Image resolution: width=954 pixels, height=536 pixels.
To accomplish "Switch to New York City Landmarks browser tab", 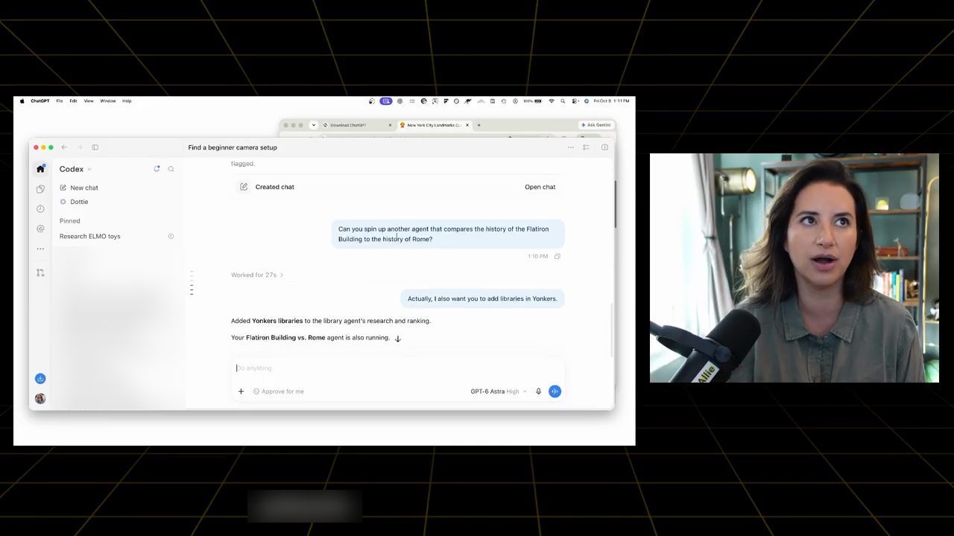I will (435, 125).
